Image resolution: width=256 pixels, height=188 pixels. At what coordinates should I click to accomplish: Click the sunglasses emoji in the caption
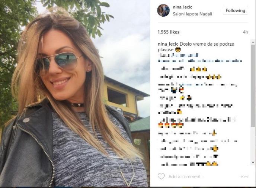[177, 49]
